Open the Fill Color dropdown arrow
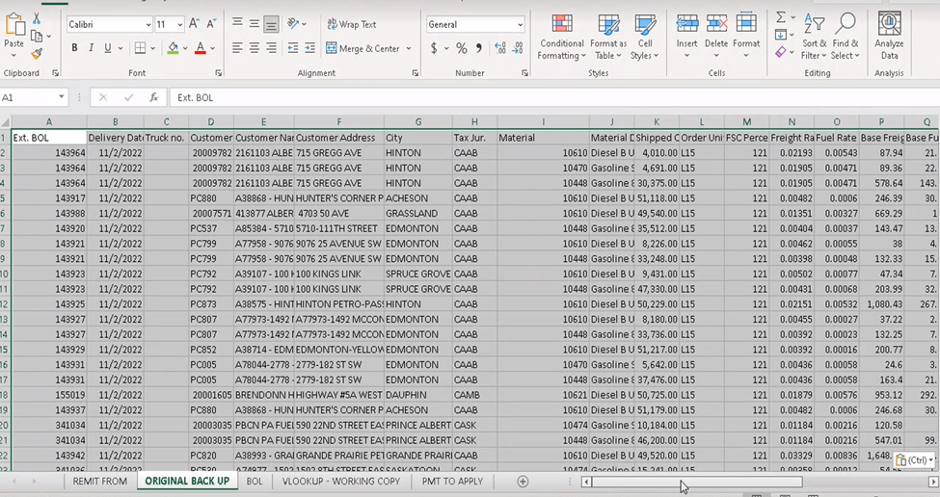Image resolution: width=940 pixels, height=497 pixels. (185, 48)
